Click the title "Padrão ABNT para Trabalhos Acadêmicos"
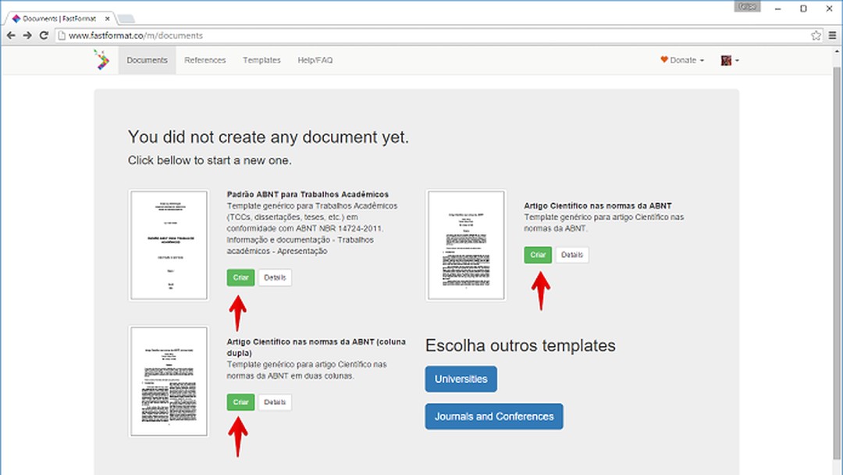843x475 pixels. pos(308,195)
